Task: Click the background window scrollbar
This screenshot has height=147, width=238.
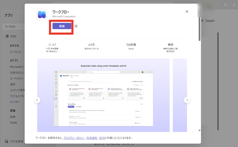Action: 218,81
